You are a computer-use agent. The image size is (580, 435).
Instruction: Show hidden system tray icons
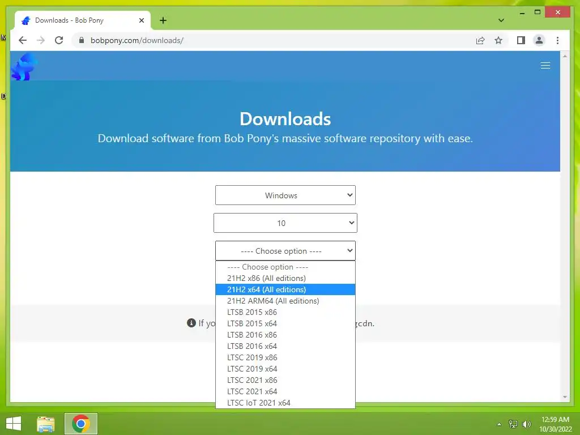pyautogui.click(x=499, y=424)
